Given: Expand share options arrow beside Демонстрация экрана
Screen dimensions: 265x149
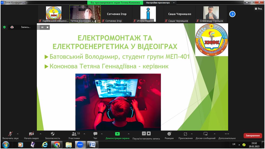Looking at the screenshot, I should 129,134.
